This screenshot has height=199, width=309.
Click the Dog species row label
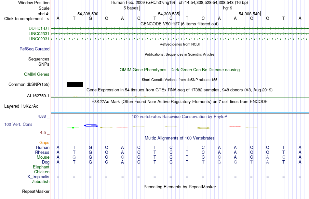(46, 162)
